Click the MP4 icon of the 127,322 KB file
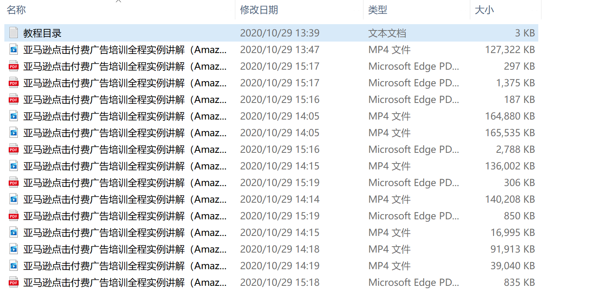Image resolution: width=598 pixels, height=308 pixels. pyautogui.click(x=14, y=49)
